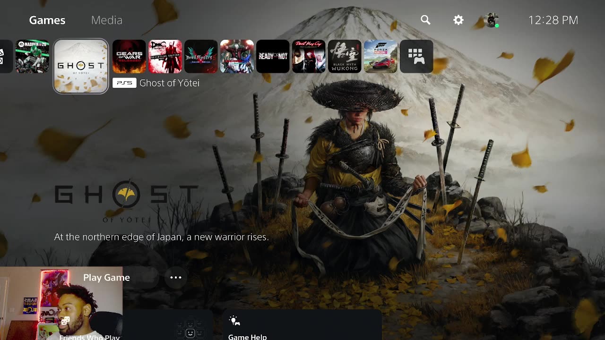Click the large GHOST of Yōtei logo

[126, 202]
